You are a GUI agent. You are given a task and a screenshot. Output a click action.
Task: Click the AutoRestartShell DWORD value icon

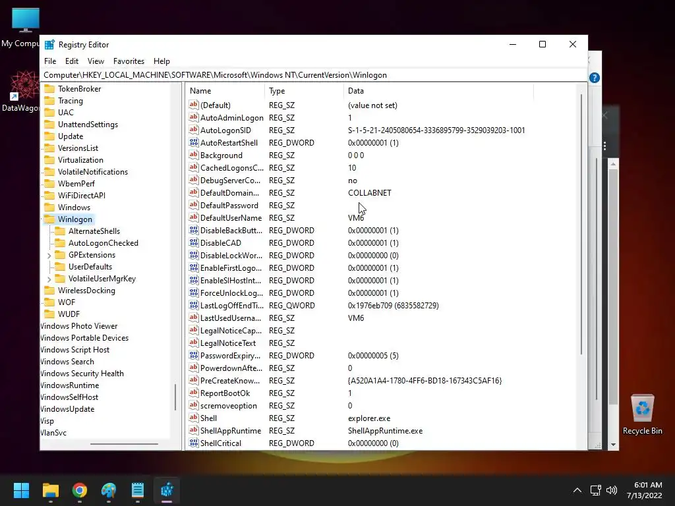click(194, 142)
